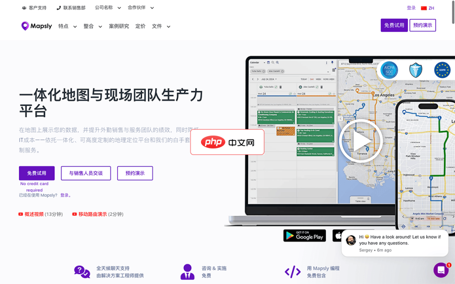This screenshot has width=455, height=284.
Task: Click the consulting person icon
Action: point(188,272)
